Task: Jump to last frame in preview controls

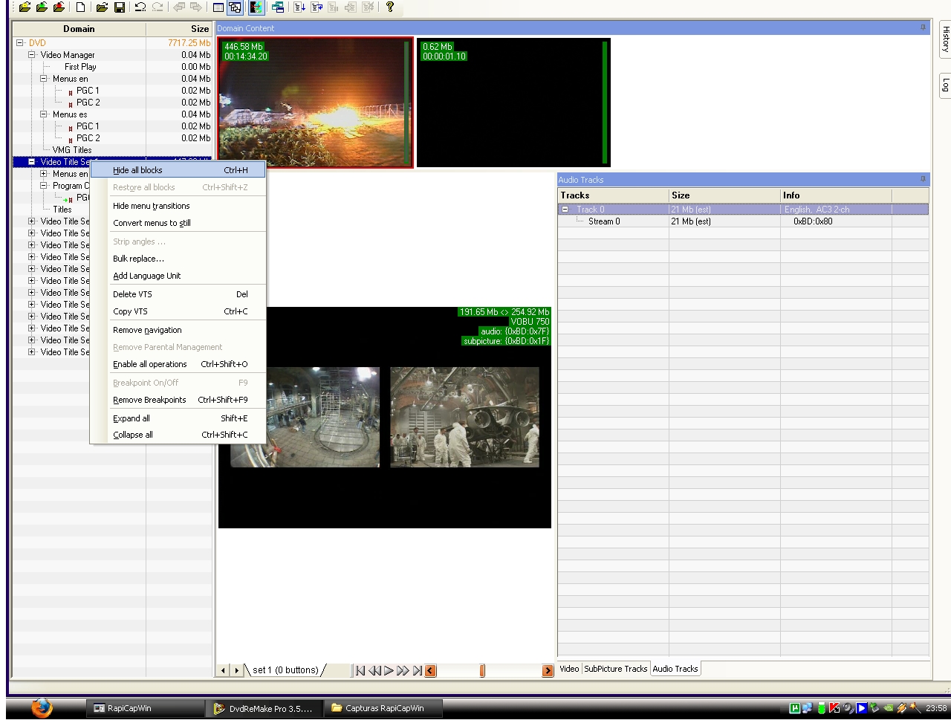Action: point(418,670)
